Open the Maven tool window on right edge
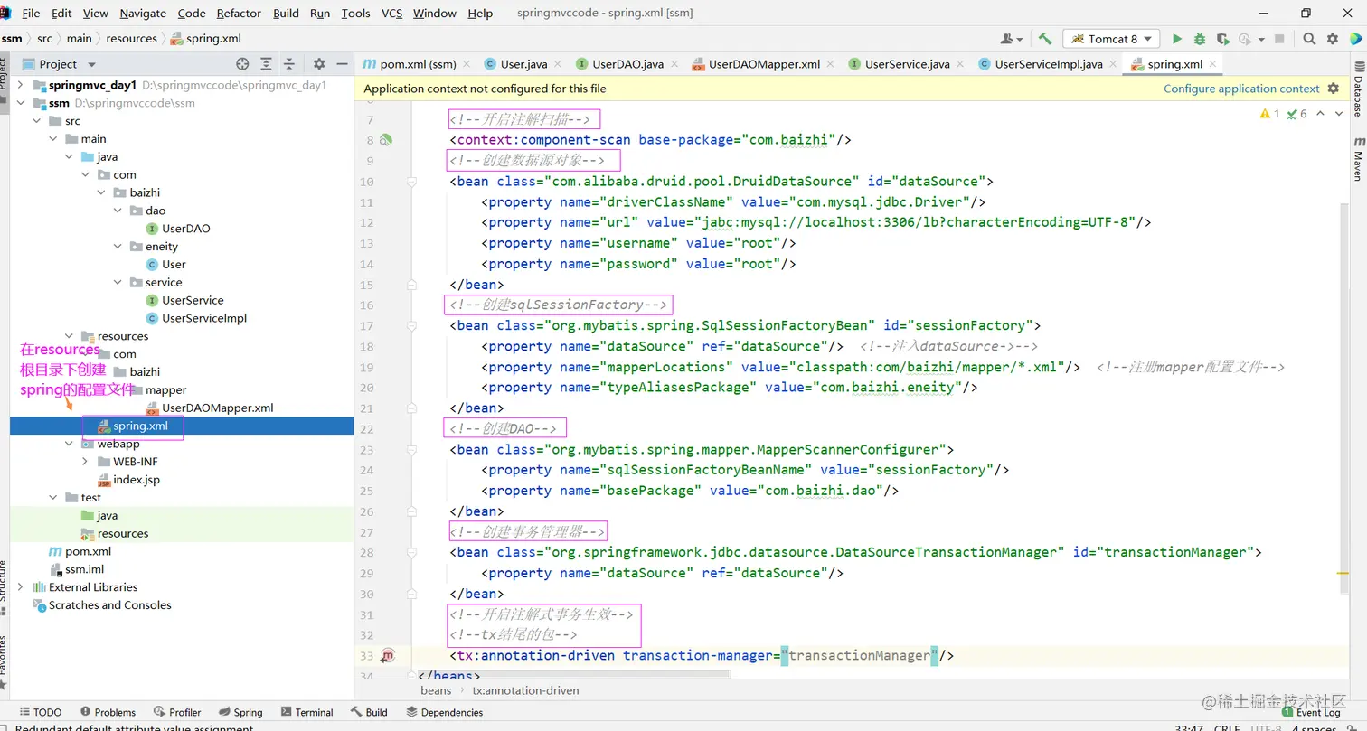 1358,159
